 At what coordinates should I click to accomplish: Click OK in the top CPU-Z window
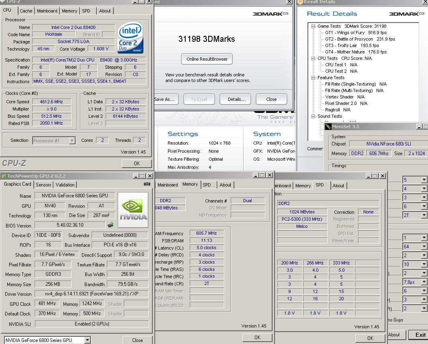pyautogui.click(x=137, y=163)
